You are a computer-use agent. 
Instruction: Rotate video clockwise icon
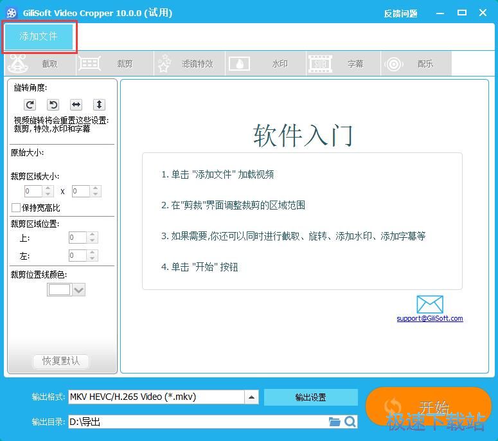coord(30,105)
